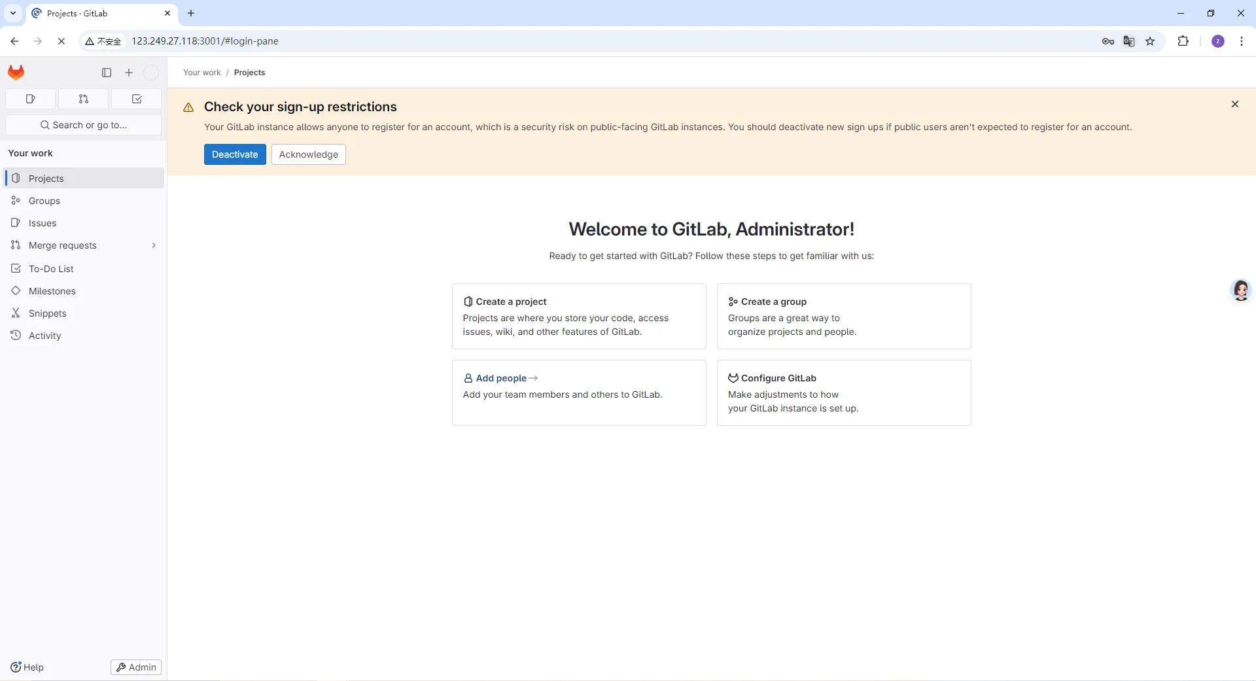
Task: Go back in browser history
Action: tap(14, 41)
